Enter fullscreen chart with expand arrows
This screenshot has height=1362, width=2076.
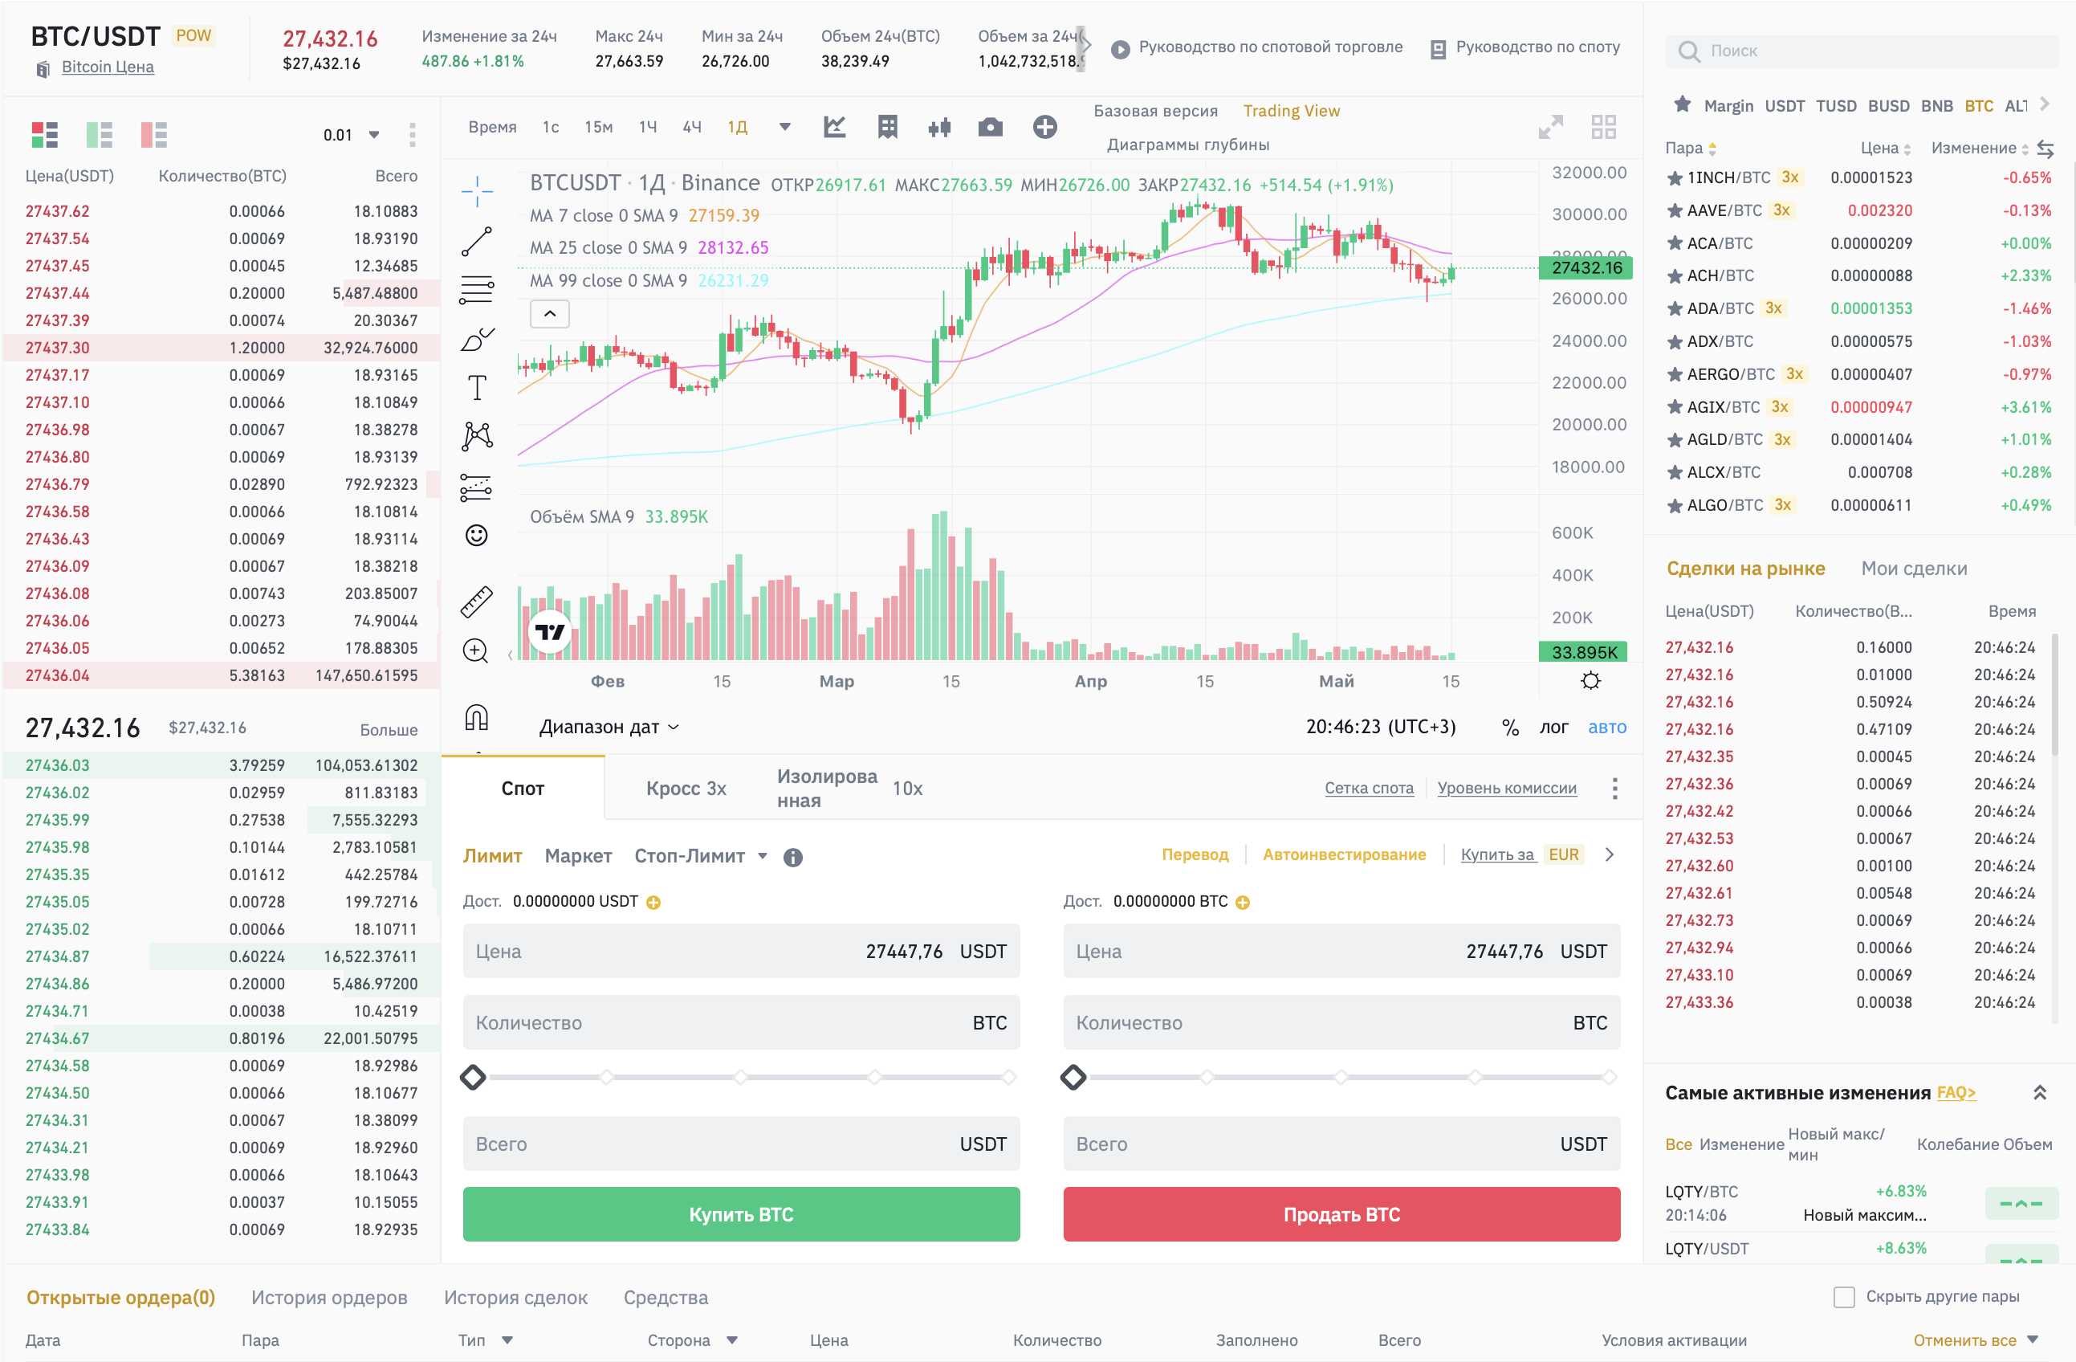click(1550, 128)
